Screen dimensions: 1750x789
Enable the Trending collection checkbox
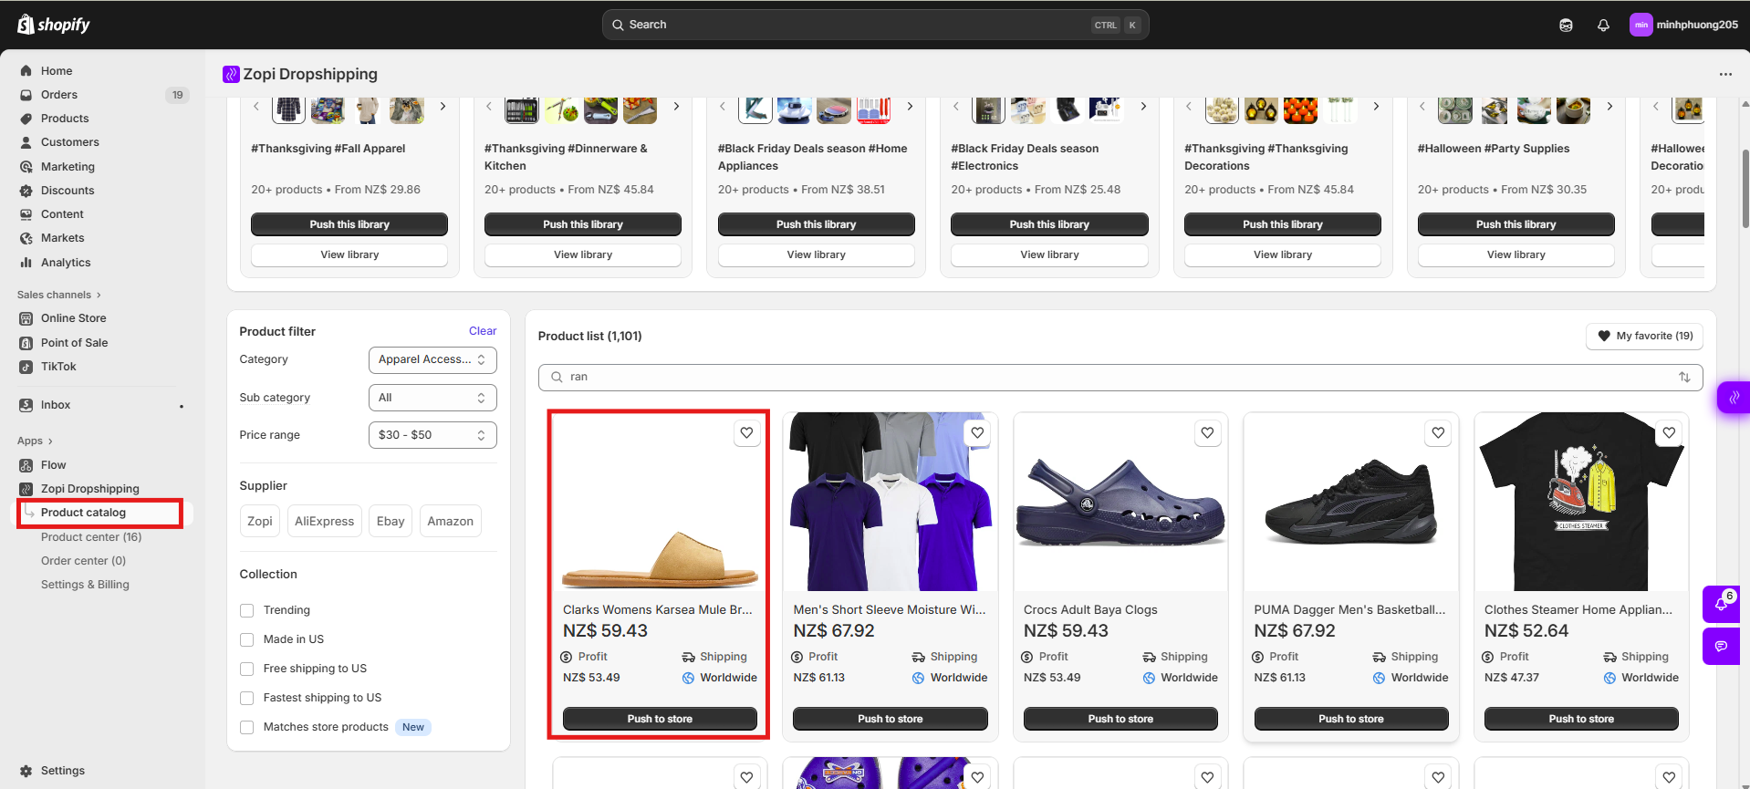(x=246, y=610)
